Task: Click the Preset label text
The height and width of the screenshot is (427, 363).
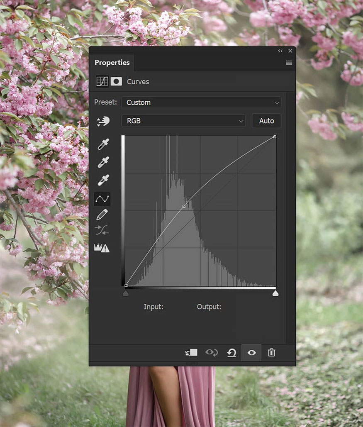Action: [x=105, y=102]
